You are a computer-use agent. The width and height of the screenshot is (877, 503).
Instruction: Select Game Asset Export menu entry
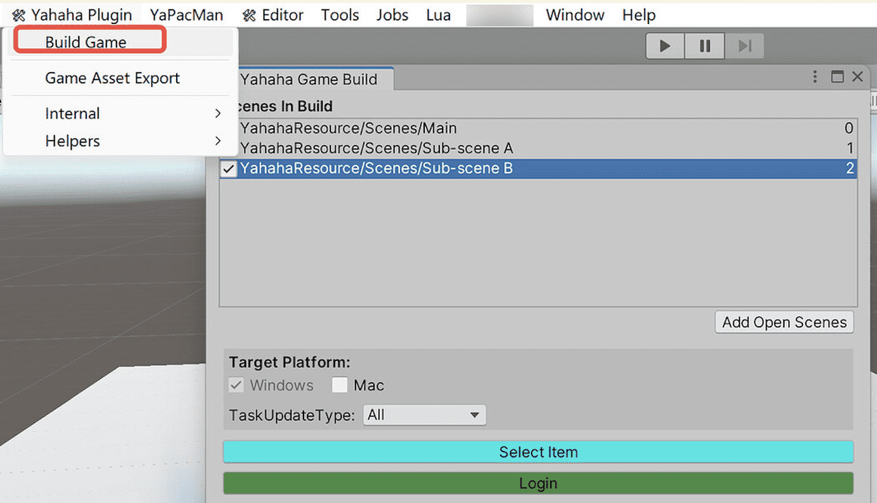coord(112,78)
